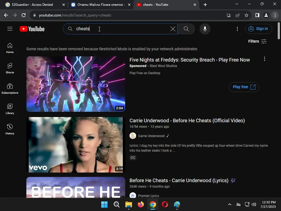Viewport: 281px width, 211px height.
Task: Open Before He Cheats Lyrics video thumbnail
Action: pos(76,187)
